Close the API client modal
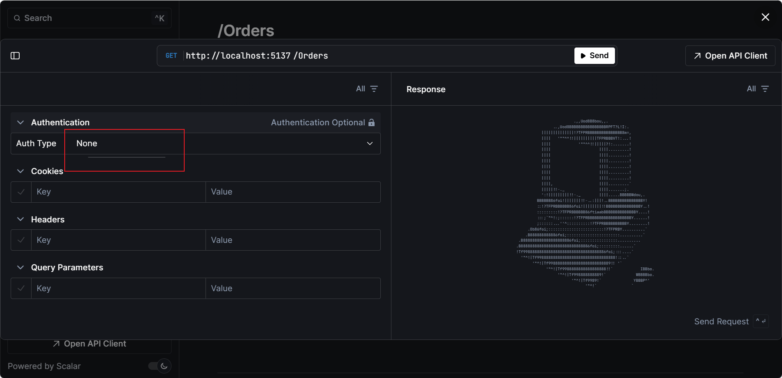The width and height of the screenshot is (782, 378). (765, 17)
